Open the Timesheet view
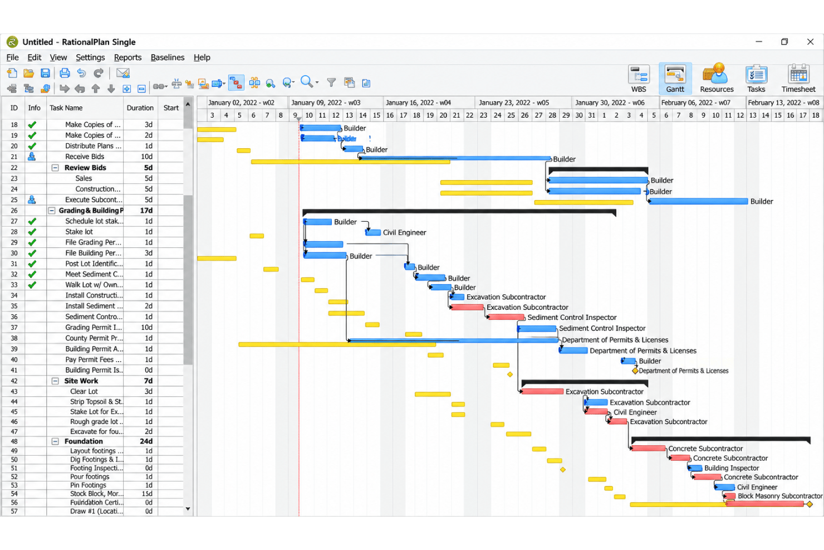This screenshot has width=824, height=550. [798, 79]
